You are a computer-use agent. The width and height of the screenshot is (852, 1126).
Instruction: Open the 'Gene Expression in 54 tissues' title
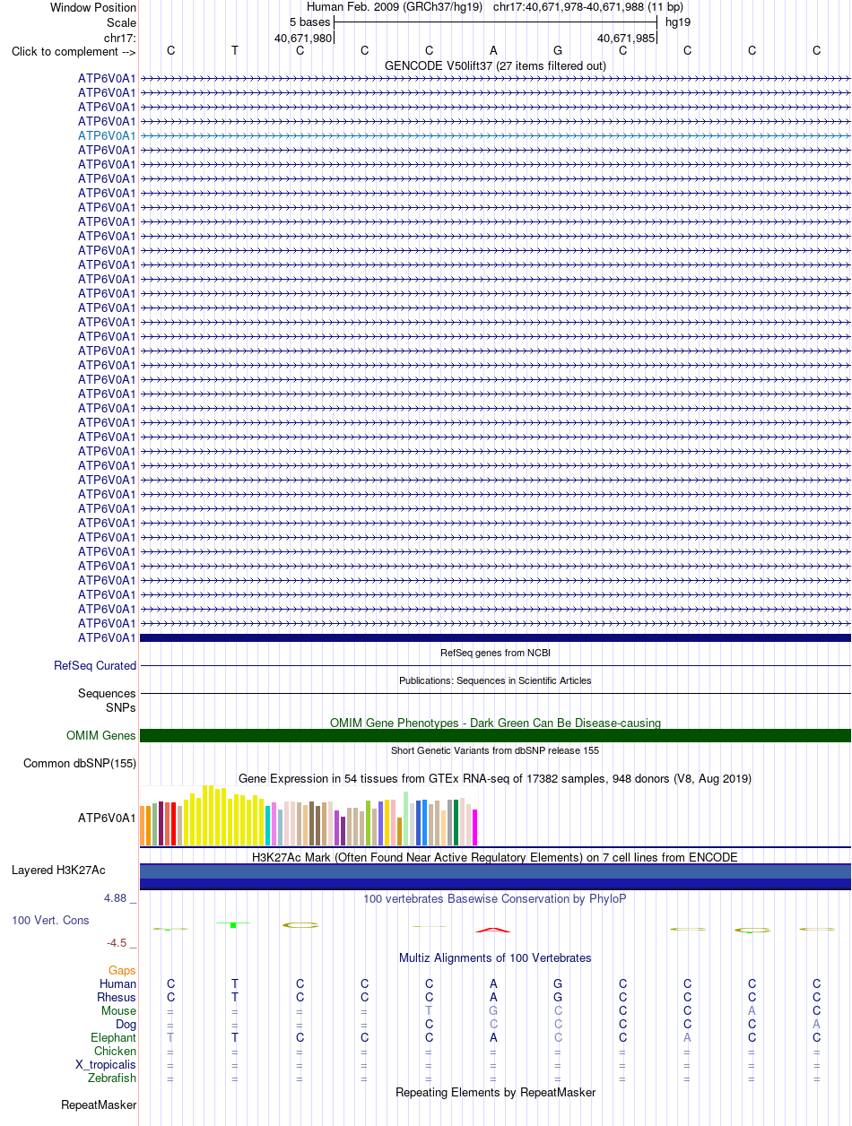coord(495,779)
